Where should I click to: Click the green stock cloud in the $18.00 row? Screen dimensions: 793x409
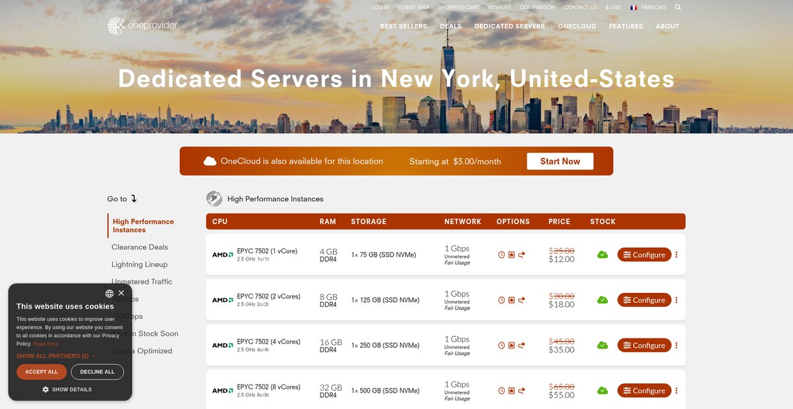point(603,300)
